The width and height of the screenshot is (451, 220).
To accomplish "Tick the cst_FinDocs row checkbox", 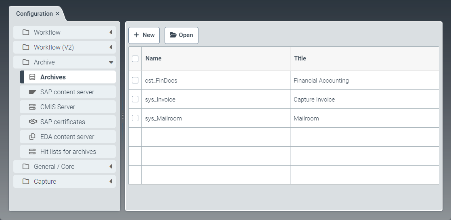I will click(x=135, y=80).
